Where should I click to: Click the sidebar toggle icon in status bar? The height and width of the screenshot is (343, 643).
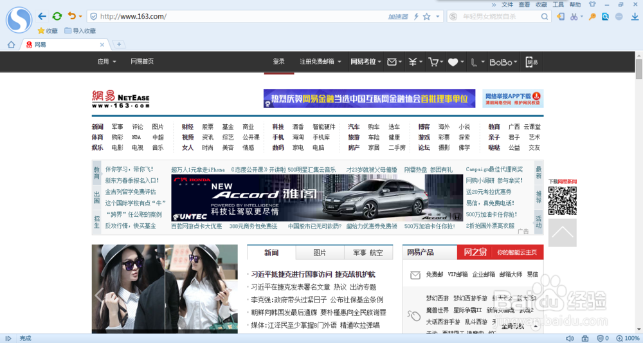(8, 338)
